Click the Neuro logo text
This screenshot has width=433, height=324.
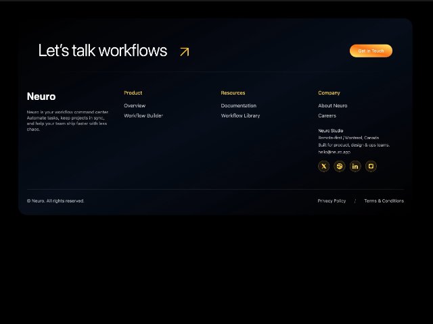click(41, 97)
